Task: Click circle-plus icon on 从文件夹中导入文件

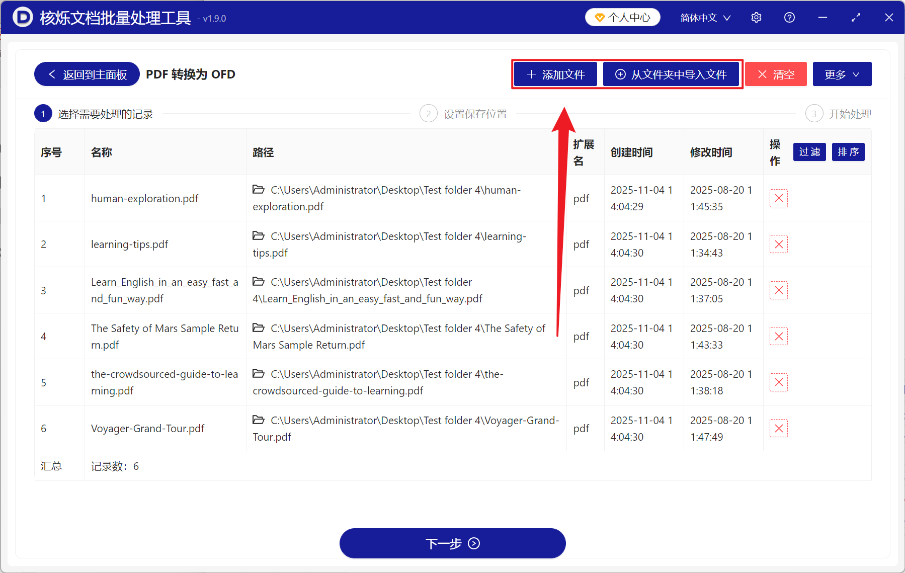Action: 621,74
